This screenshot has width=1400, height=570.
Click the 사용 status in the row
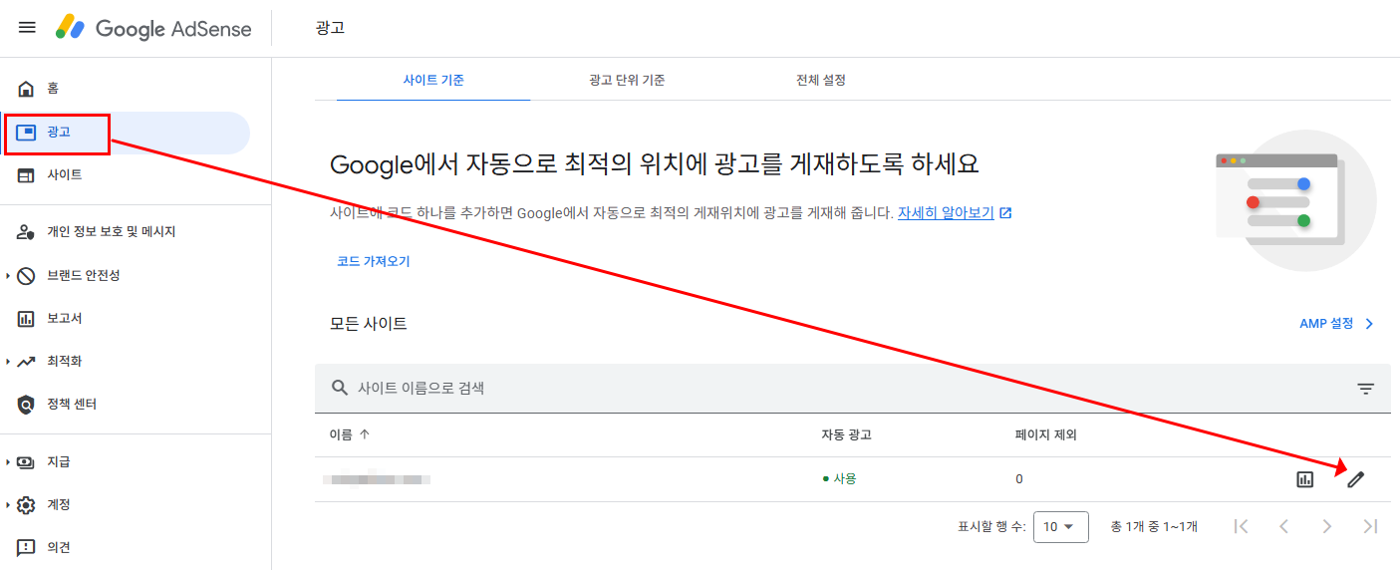pos(839,479)
